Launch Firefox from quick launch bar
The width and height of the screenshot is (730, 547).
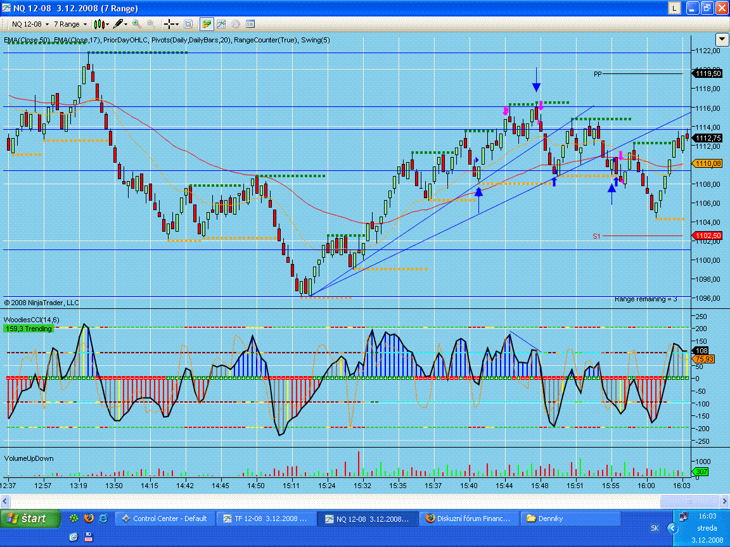point(88,518)
